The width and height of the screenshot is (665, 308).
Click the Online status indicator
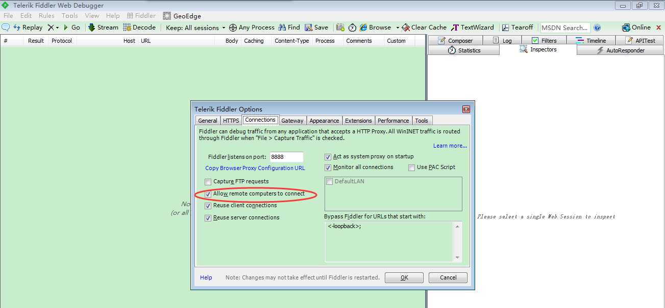tap(636, 27)
